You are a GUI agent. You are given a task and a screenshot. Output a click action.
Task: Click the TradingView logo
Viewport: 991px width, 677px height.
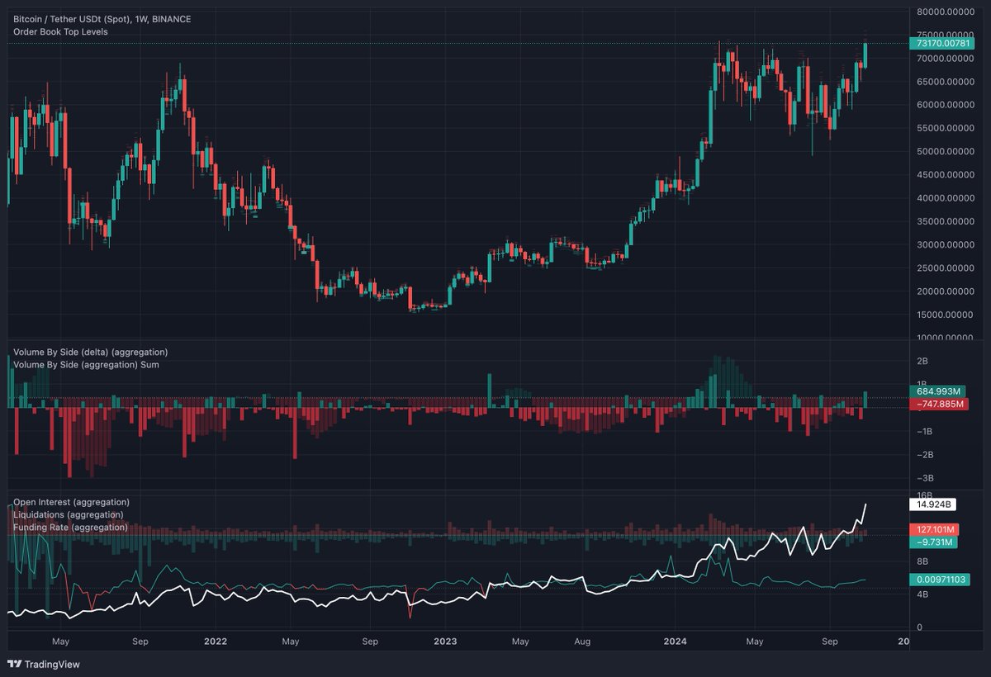click(x=44, y=664)
